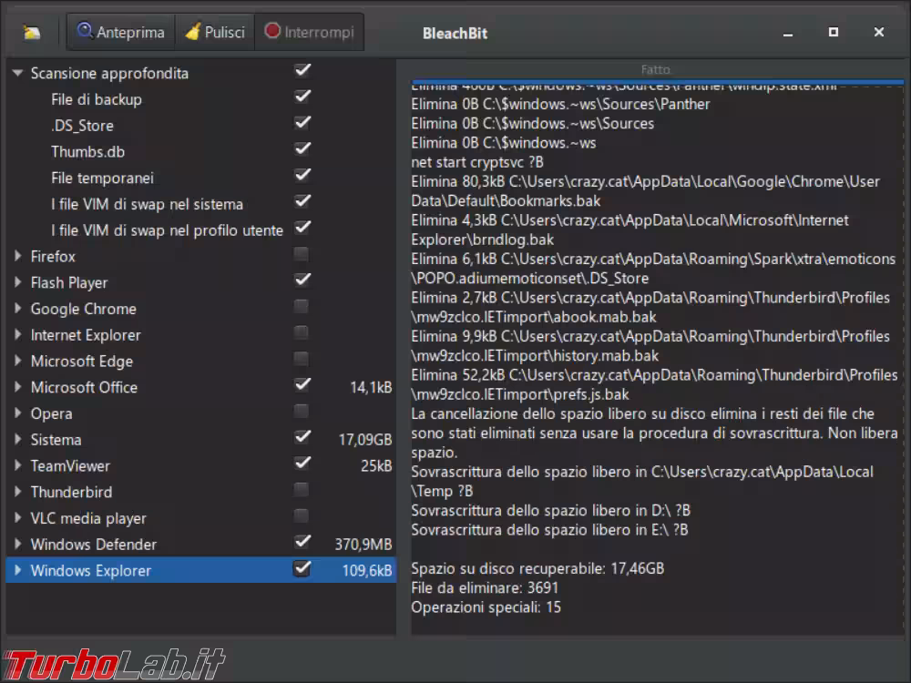Screen dimensions: 911x683
Task: Uncheck the Windows Explorer checkbox
Action: click(x=302, y=568)
